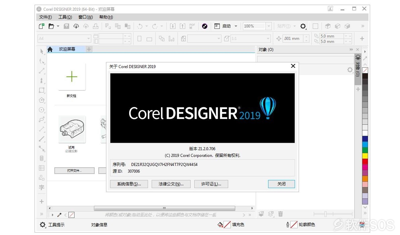The image size is (400, 235).
Task: Click the no-fill swatch beside 填充色
Action: tap(227, 225)
